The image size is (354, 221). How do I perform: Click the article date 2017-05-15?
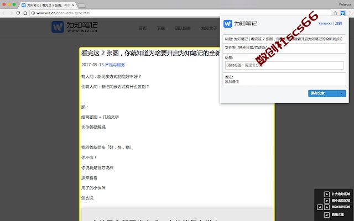pos(92,65)
